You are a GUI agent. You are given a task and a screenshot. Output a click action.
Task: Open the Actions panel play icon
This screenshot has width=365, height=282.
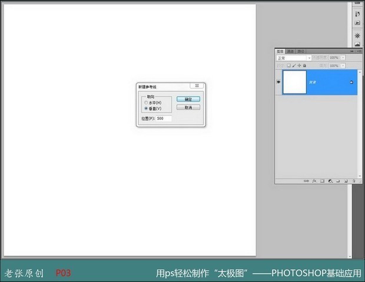click(357, 24)
